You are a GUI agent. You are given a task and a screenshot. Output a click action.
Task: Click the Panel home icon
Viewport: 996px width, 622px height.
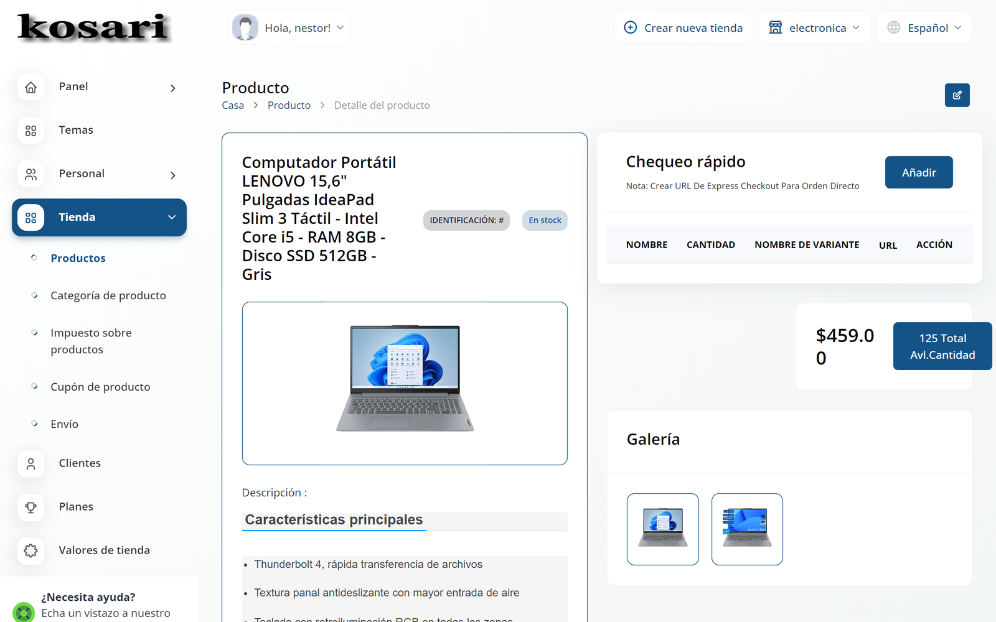point(31,87)
